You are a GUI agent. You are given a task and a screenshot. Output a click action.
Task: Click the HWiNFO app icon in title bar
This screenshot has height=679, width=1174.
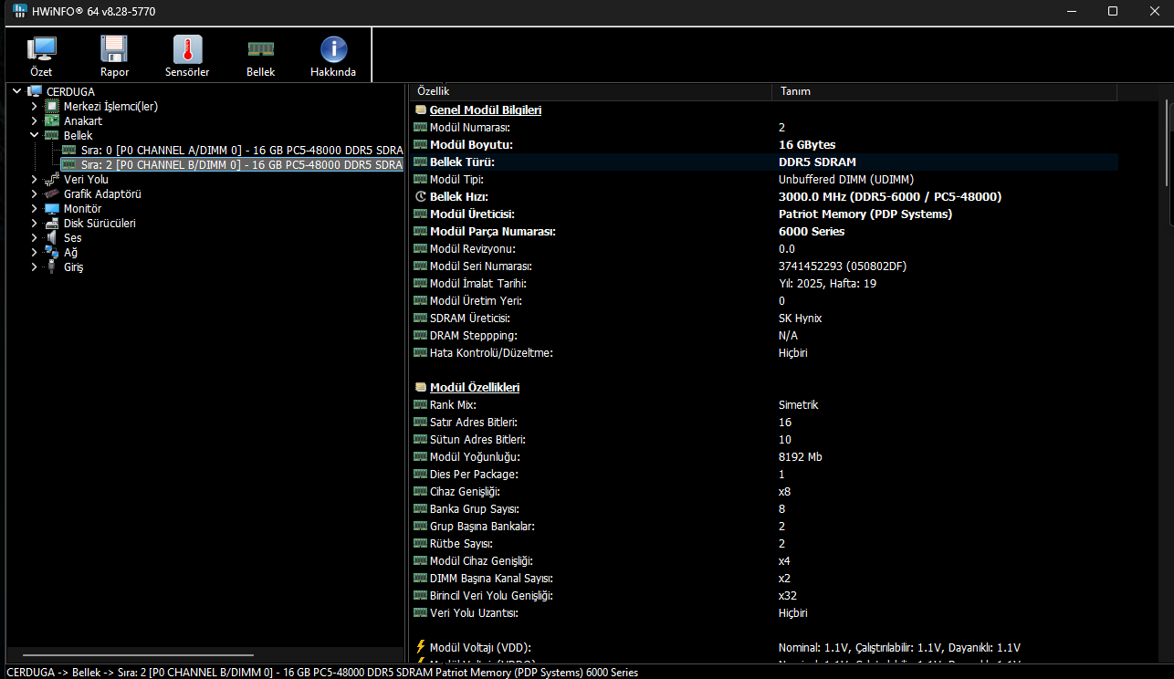pos(20,11)
